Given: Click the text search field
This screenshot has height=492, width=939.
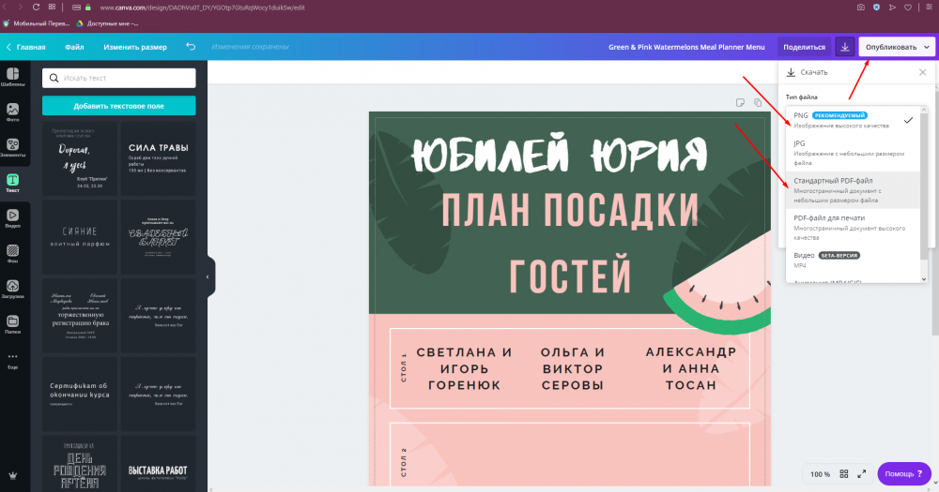Looking at the screenshot, I should [x=118, y=78].
